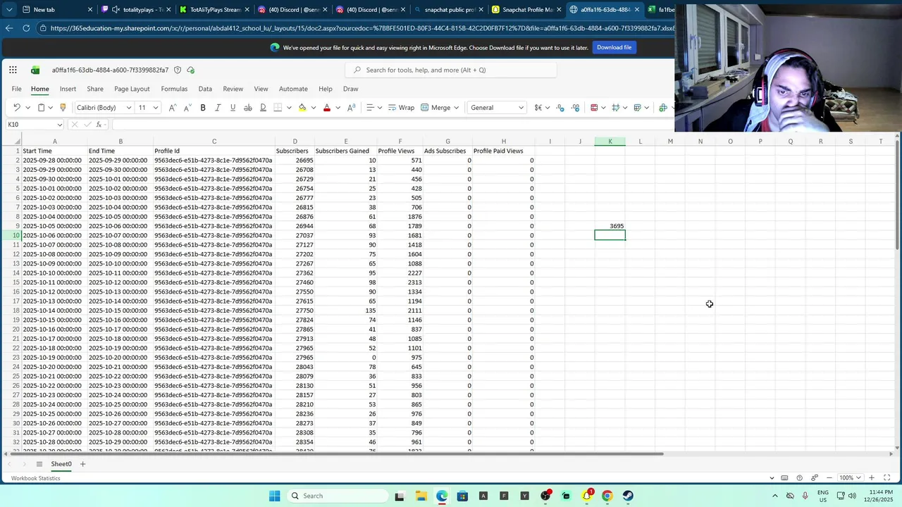Screen dimensions: 902x507
Task: Open the File menu
Action: [x=16, y=89]
